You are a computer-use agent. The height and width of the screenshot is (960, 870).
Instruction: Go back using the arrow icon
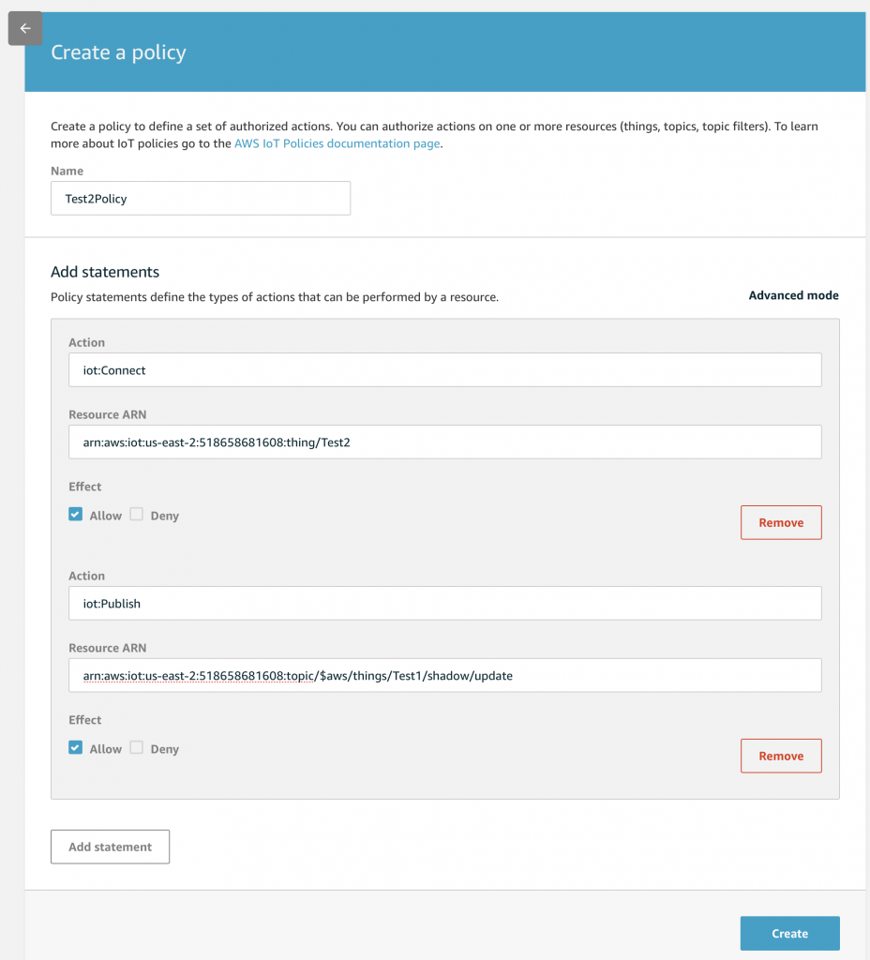[x=25, y=28]
